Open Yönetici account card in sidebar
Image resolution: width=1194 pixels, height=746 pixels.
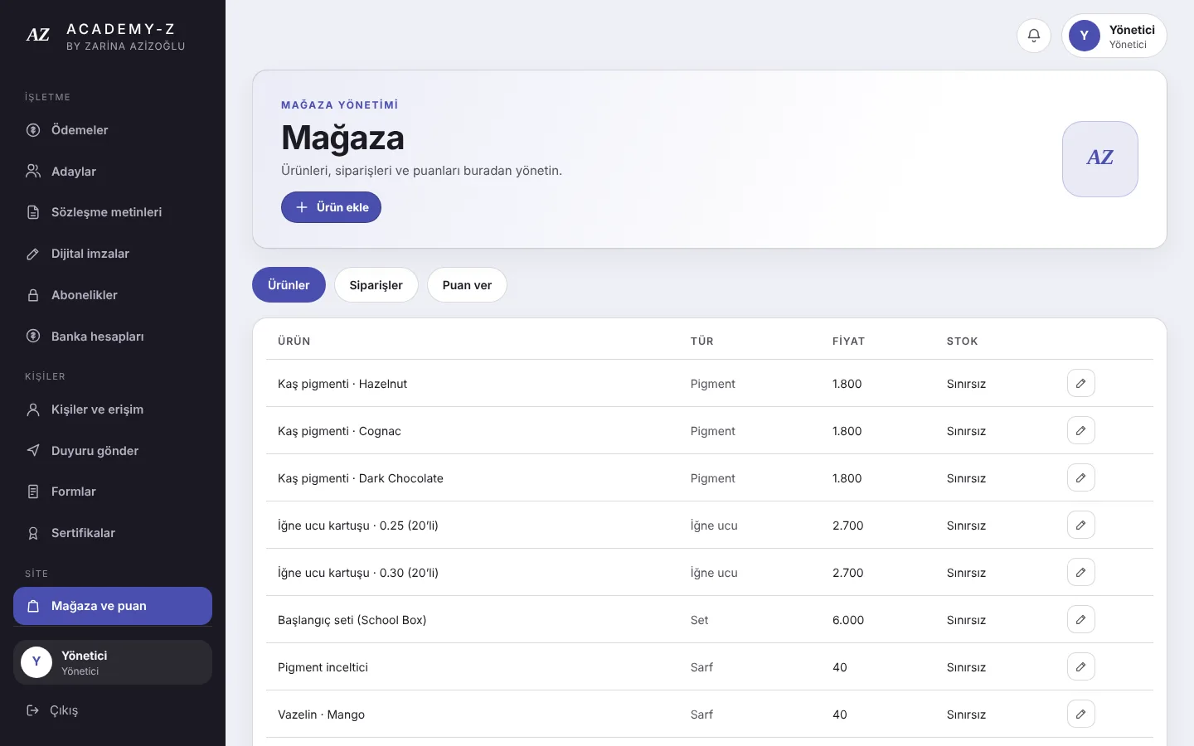113,662
